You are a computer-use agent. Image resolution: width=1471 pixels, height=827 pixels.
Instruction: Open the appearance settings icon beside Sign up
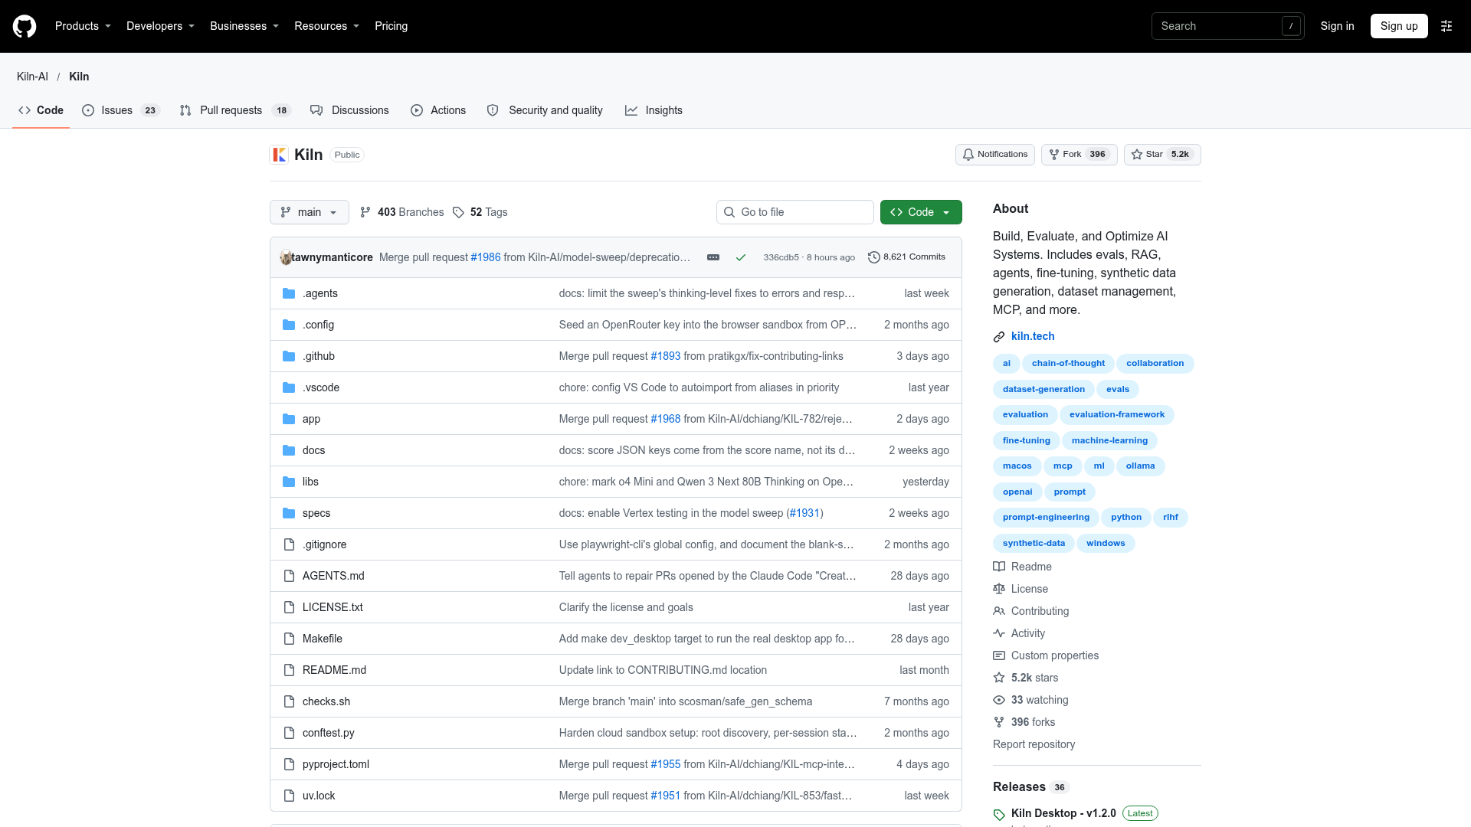click(1446, 26)
